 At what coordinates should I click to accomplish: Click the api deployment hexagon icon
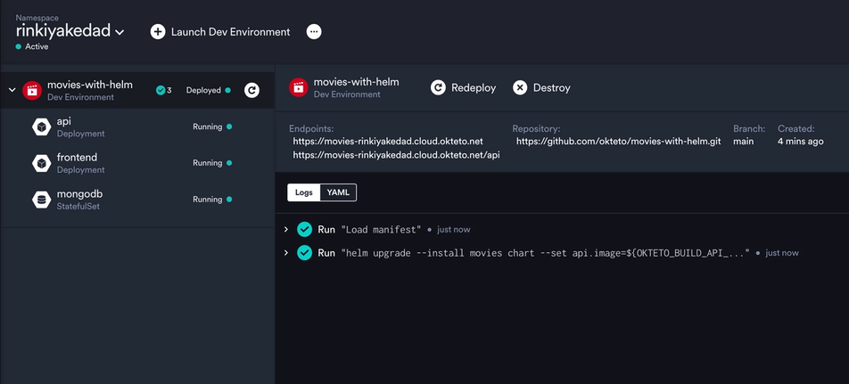(41, 127)
